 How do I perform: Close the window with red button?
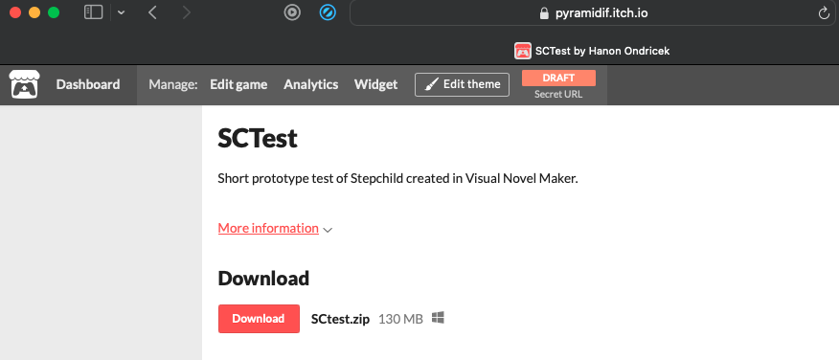pyautogui.click(x=15, y=12)
